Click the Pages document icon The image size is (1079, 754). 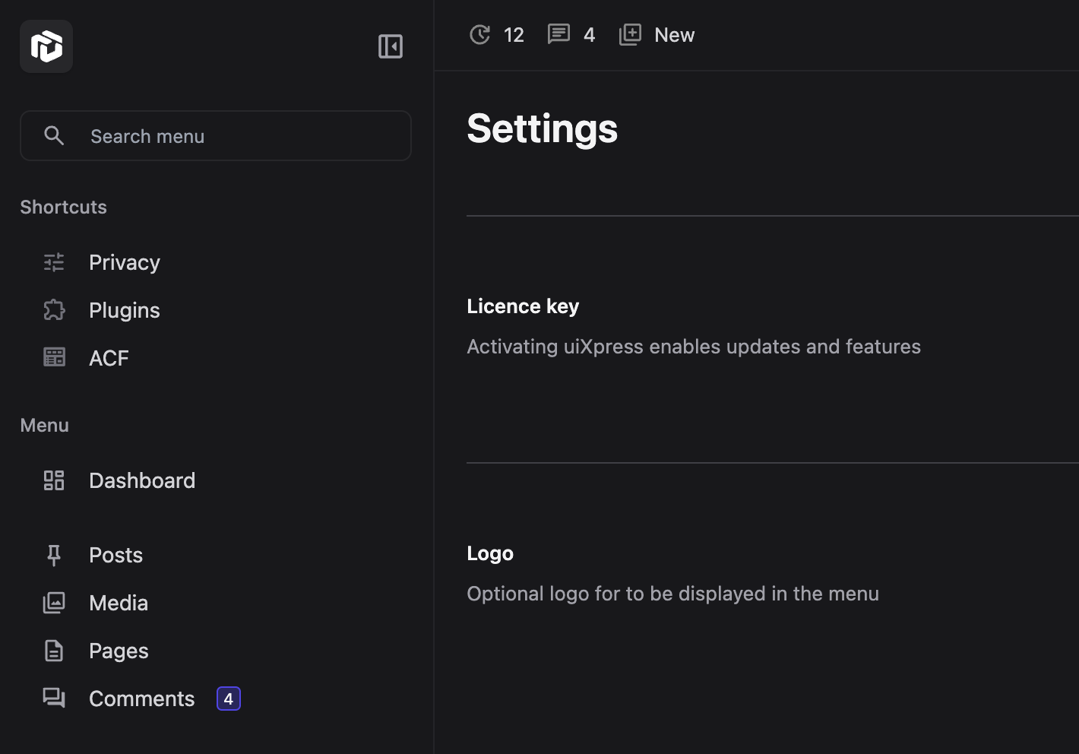click(53, 650)
